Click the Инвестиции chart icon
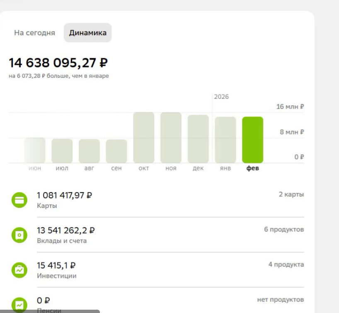 click(x=19, y=270)
